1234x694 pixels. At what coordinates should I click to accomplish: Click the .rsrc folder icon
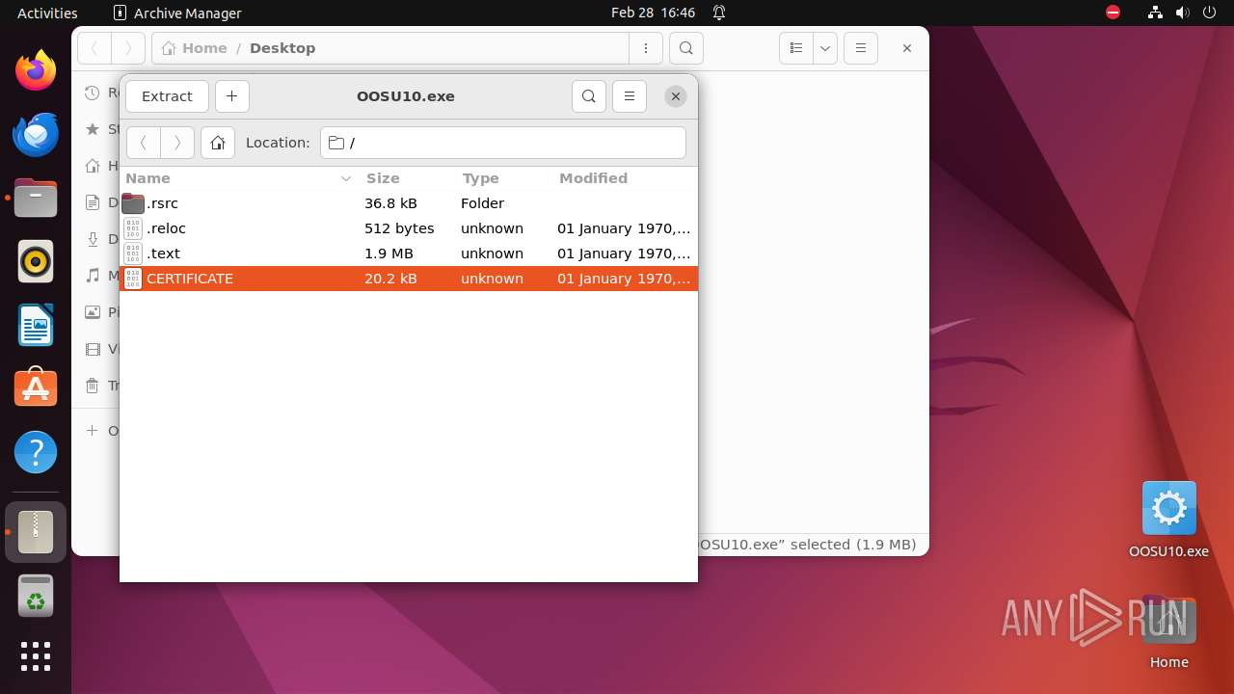pos(133,203)
